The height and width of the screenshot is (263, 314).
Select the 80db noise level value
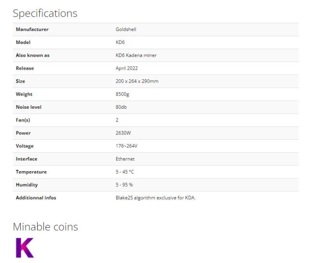(x=121, y=107)
